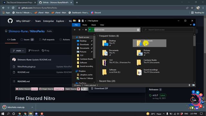The height and width of the screenshot is (116, 206).
Task: Open the NitroPerks-main.zip downloaded file
Action: pyautogui.click(x=16, y=107)
